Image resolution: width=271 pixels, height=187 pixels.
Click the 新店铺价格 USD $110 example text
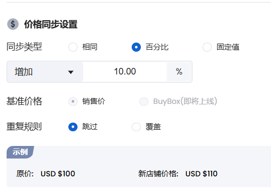tap(178, 173)
